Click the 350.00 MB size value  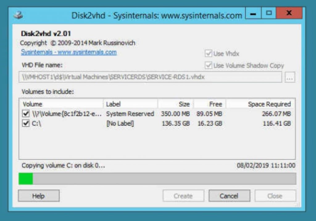point(175,114)
